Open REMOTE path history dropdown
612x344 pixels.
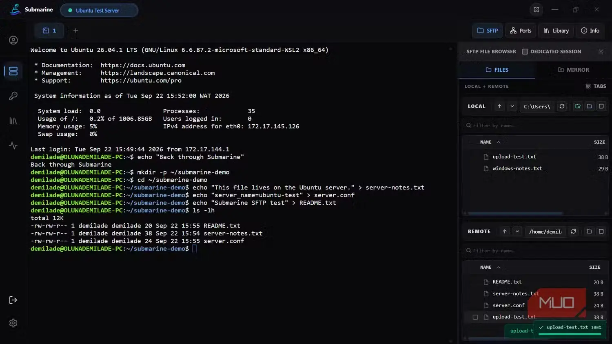tap(517, 232)
